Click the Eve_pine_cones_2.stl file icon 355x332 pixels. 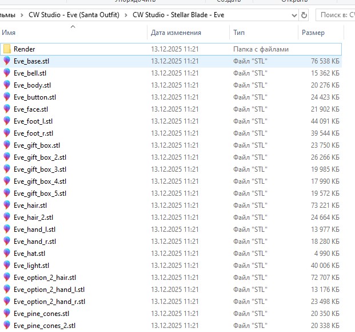coord(7,326)
